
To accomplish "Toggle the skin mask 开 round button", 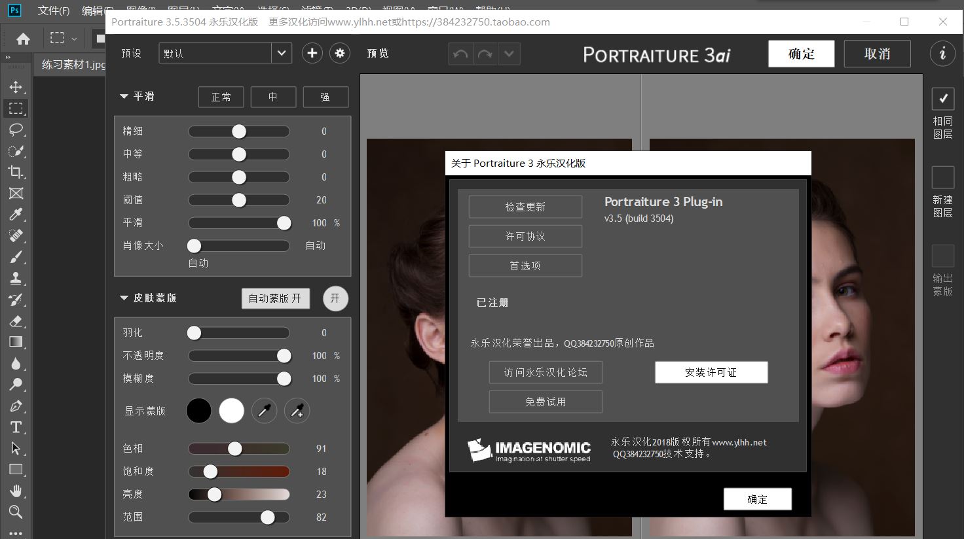I will point(335,298).
